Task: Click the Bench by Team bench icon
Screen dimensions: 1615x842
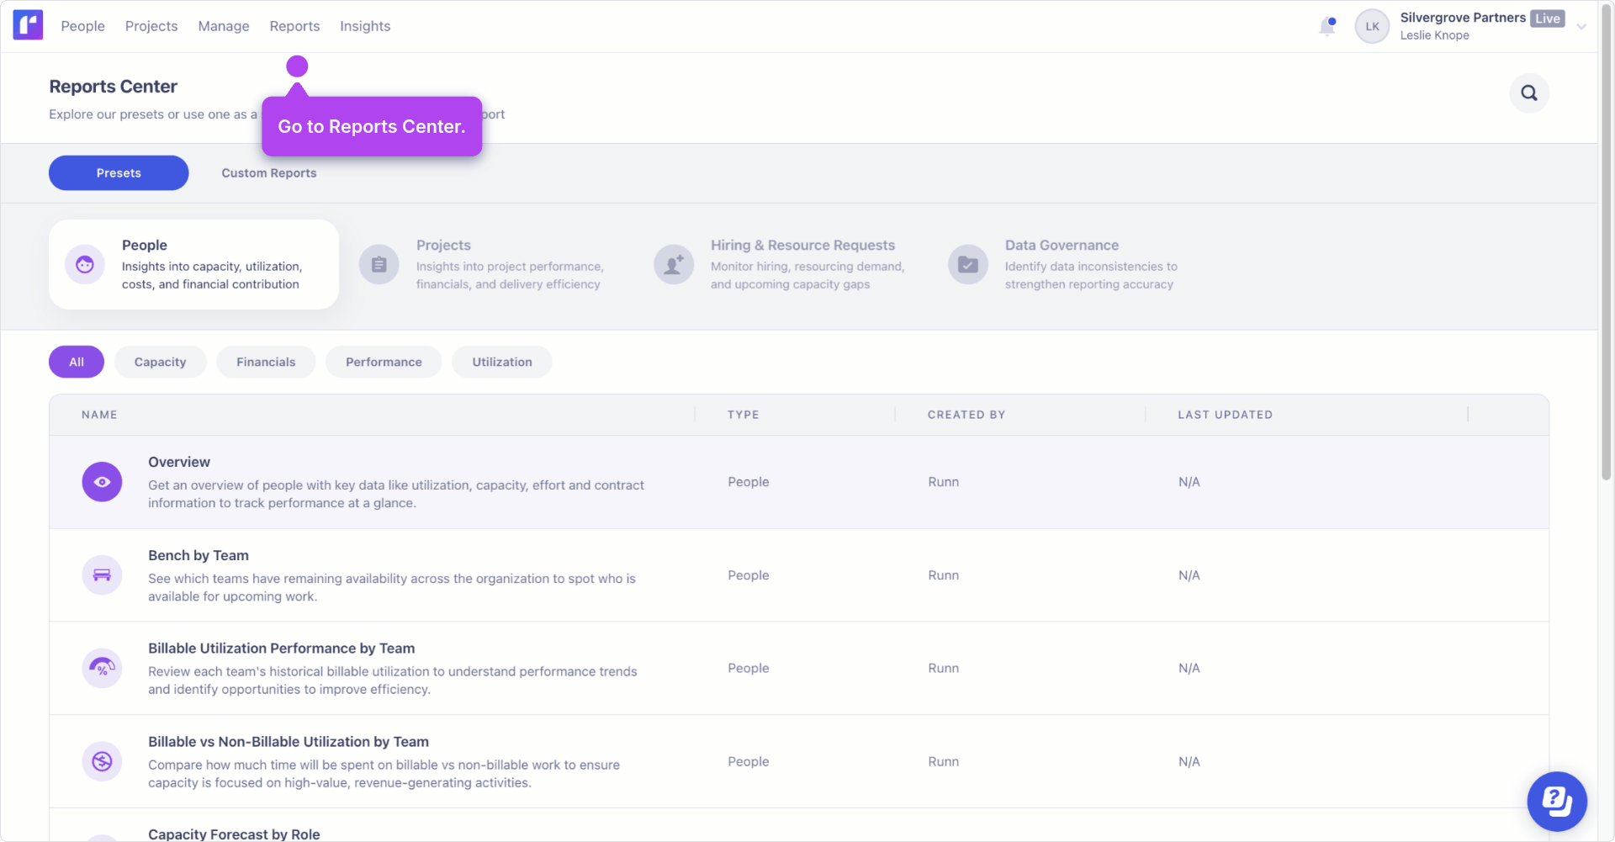Action: [x=102, y=575]
